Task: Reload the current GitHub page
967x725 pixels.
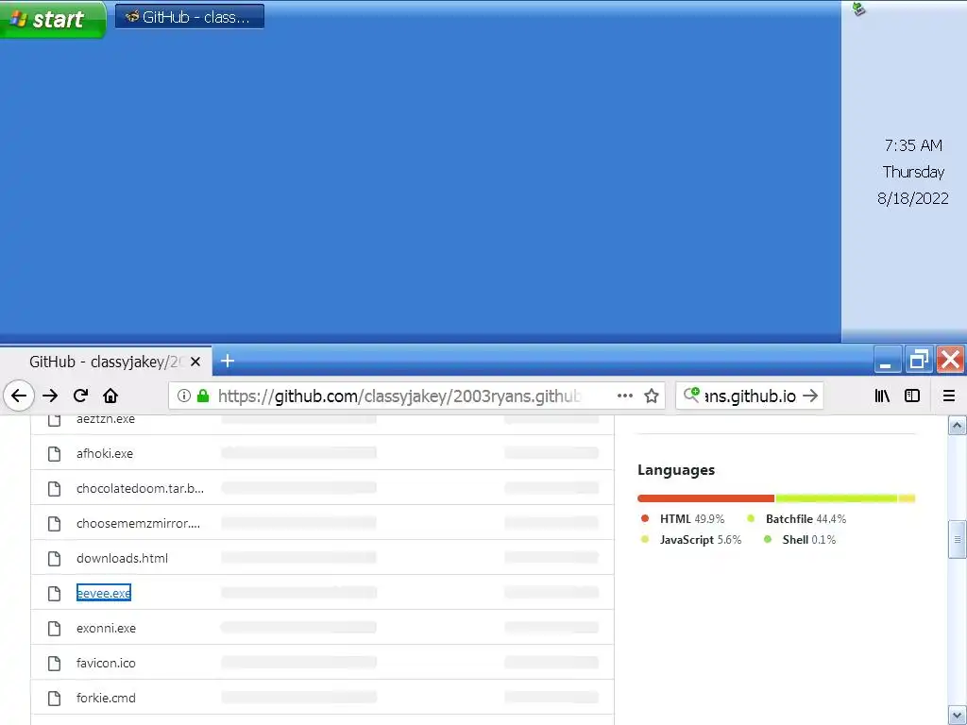Action: pyautogui.click(x=81, y=396)
